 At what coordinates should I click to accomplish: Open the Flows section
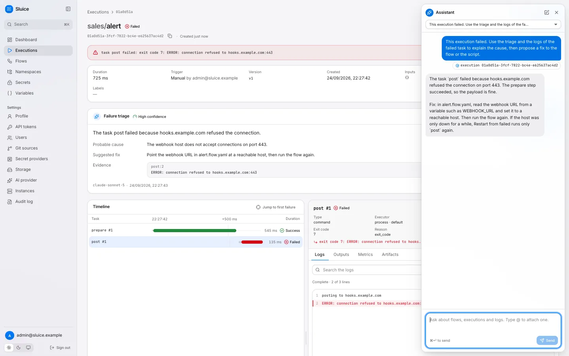tap(38, 61)
